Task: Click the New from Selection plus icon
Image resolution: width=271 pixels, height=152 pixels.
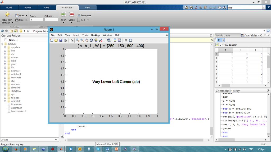Action: [7, 14]
